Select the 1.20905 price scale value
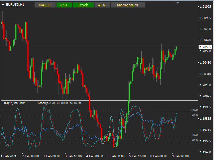 [x=205, y=18]
